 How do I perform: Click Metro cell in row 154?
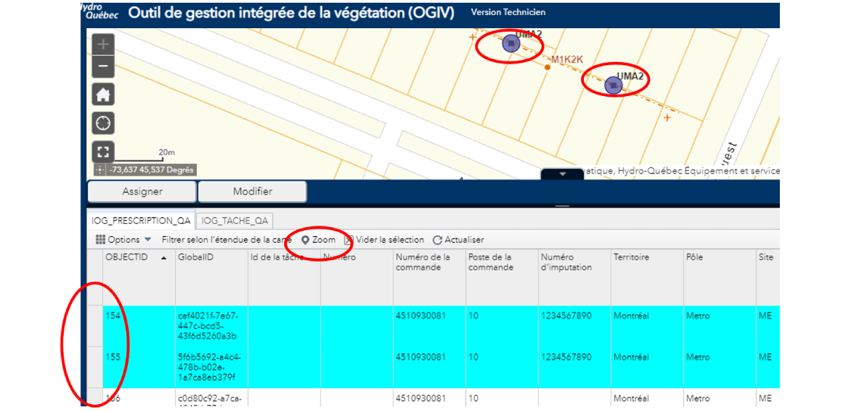tap(720, 326)
